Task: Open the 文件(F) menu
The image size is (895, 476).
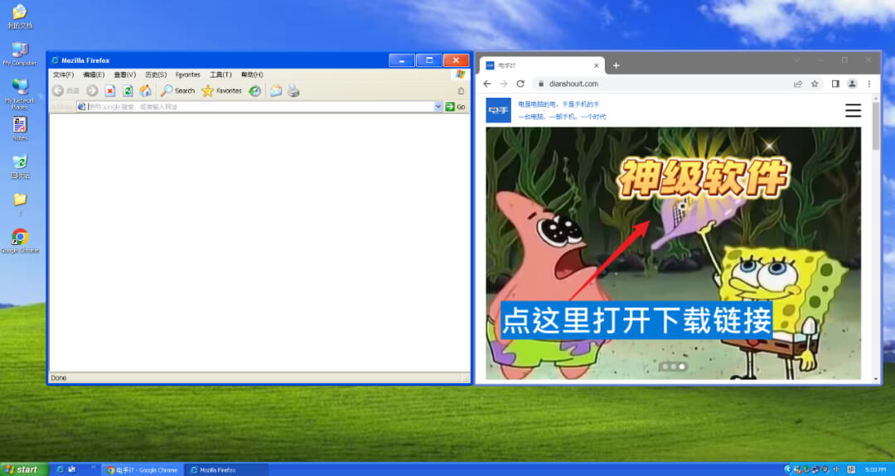Action: click(x=63, y=75)
